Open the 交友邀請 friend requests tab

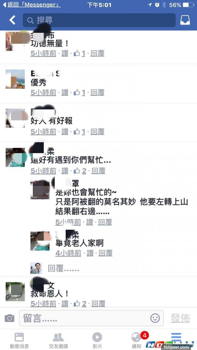[x=58, y=340]
